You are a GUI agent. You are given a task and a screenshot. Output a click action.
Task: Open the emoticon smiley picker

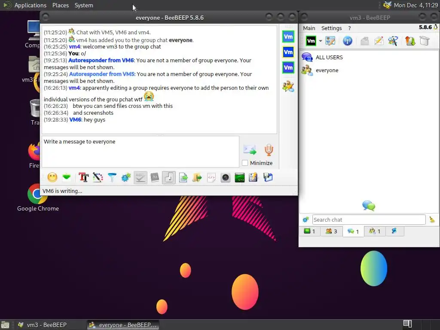coord(52,177)
